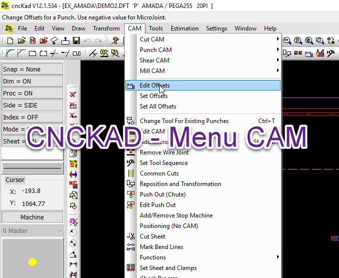This screenshot has width=339, height=278.
Task: Click the import sheet arrow-down icon
Action: click(x=54, y=40)
